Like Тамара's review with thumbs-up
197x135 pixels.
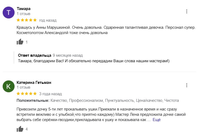point(20,42)
